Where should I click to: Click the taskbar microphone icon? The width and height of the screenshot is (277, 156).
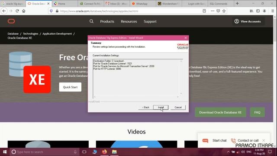click(x=75, y=152)
